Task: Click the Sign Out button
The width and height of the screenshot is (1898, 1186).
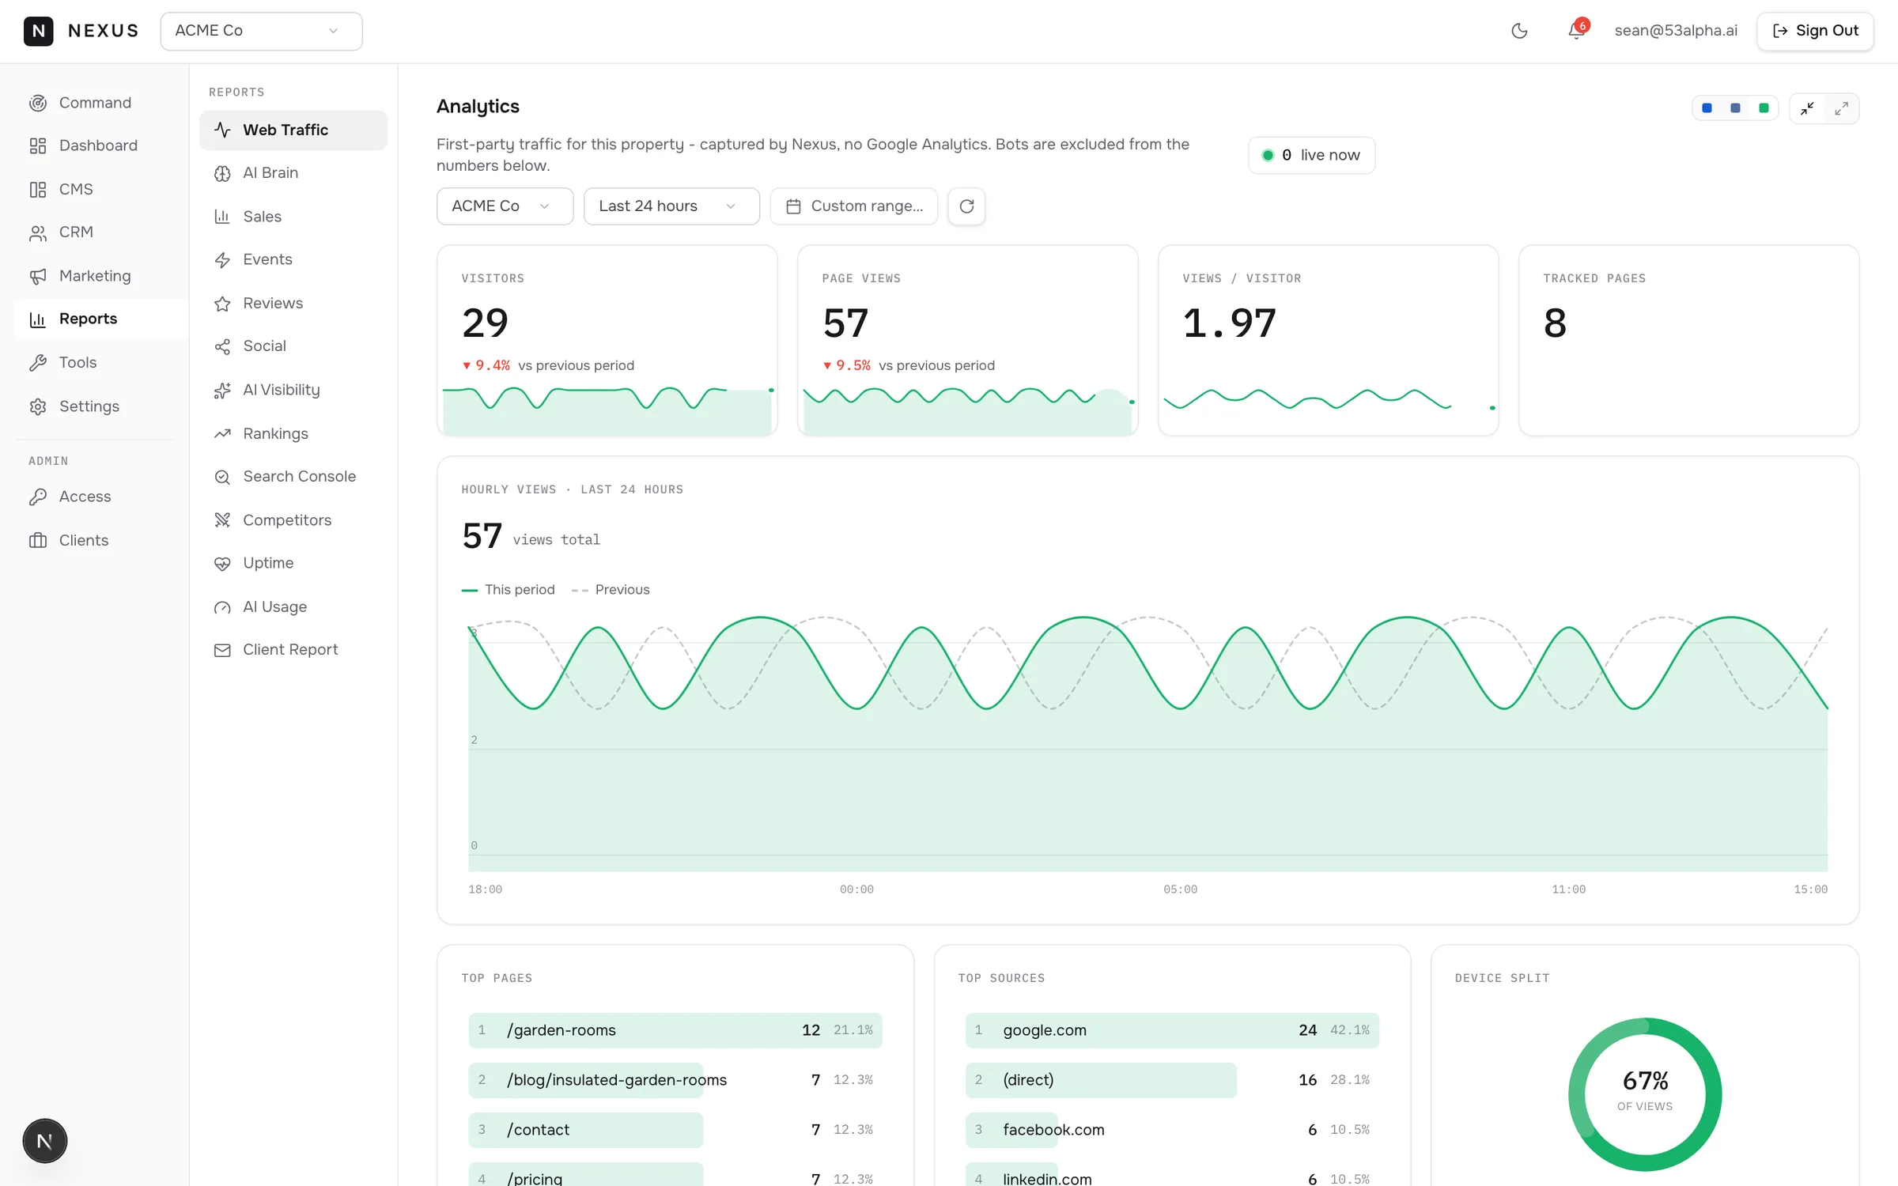Action: coord(1815,31)
